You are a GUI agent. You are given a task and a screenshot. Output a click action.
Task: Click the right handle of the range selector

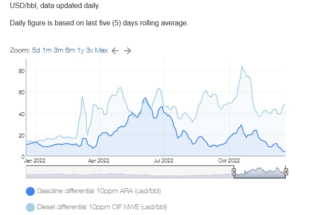pyautogui.click(x=286, y=172)
